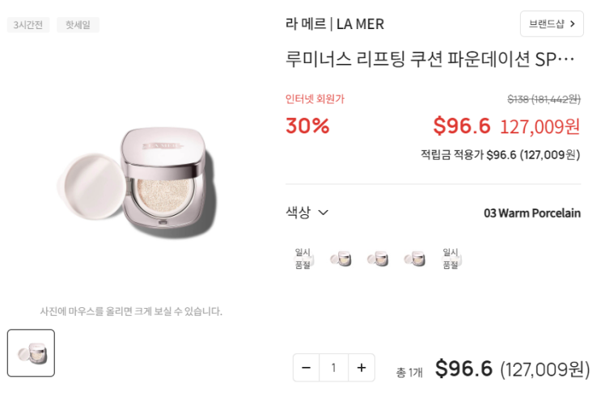Click the 3시간전 tag
The height and width of the screenshot is (396, 601).
pyautogui.click(x=28, y=25)
